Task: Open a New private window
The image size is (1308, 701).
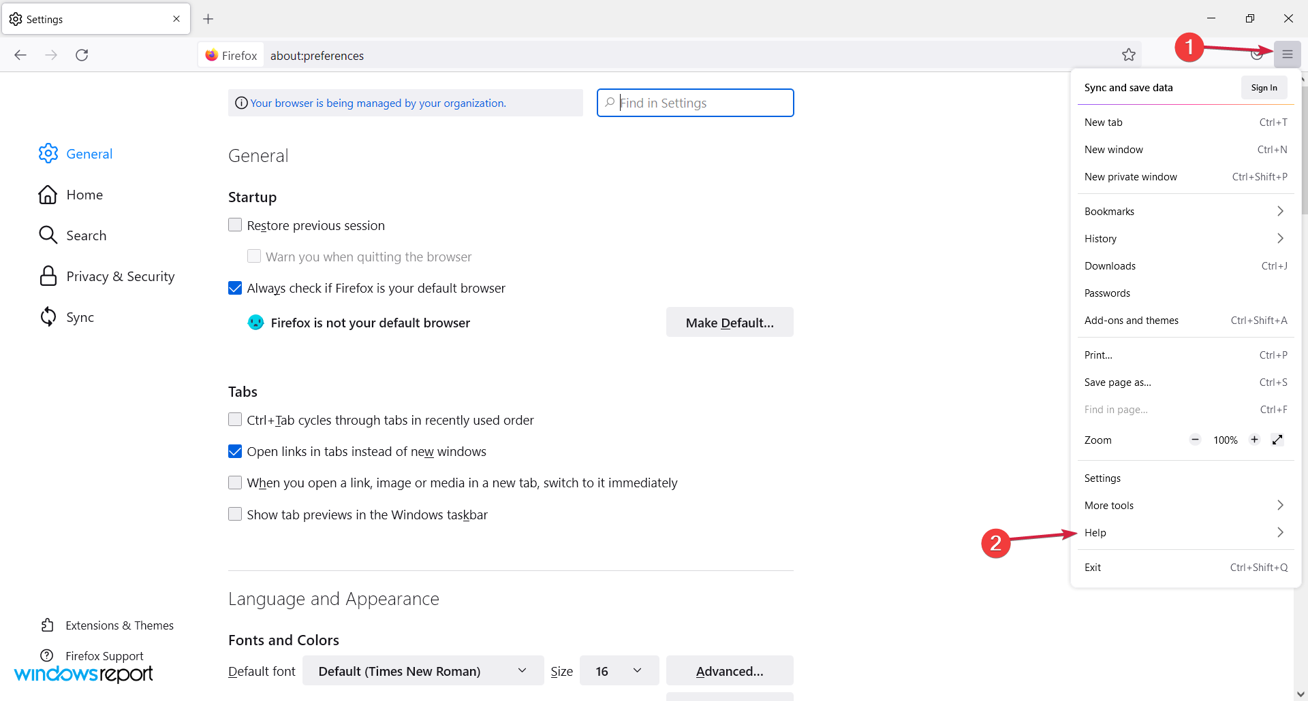Action: pos(1185,177)
